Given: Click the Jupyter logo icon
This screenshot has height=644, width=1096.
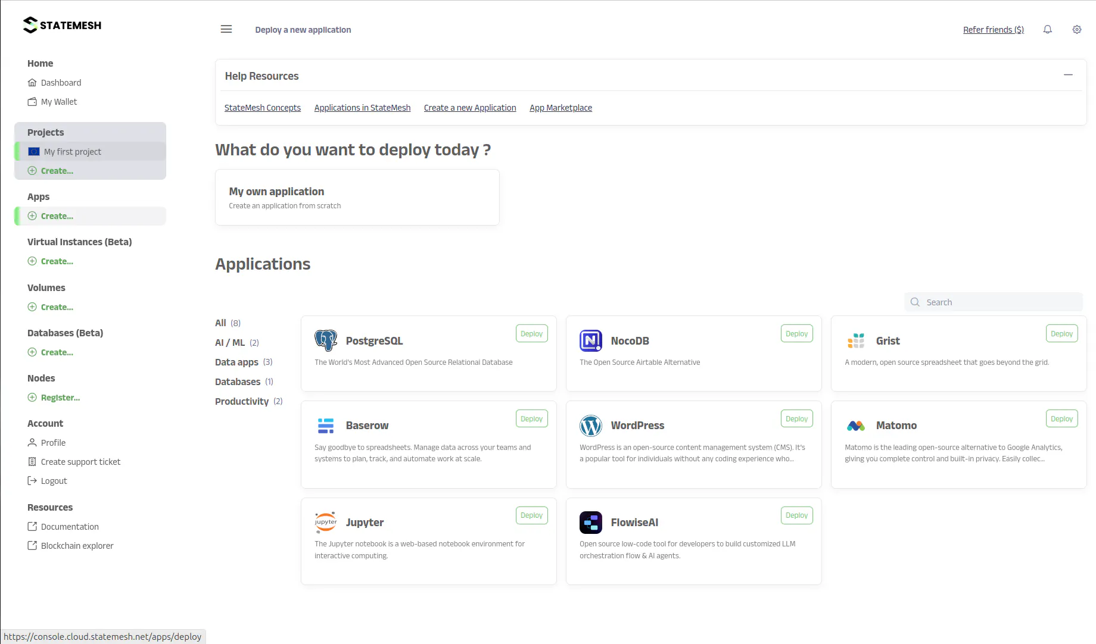Looking at the screenshot, I should coord(326,522).
